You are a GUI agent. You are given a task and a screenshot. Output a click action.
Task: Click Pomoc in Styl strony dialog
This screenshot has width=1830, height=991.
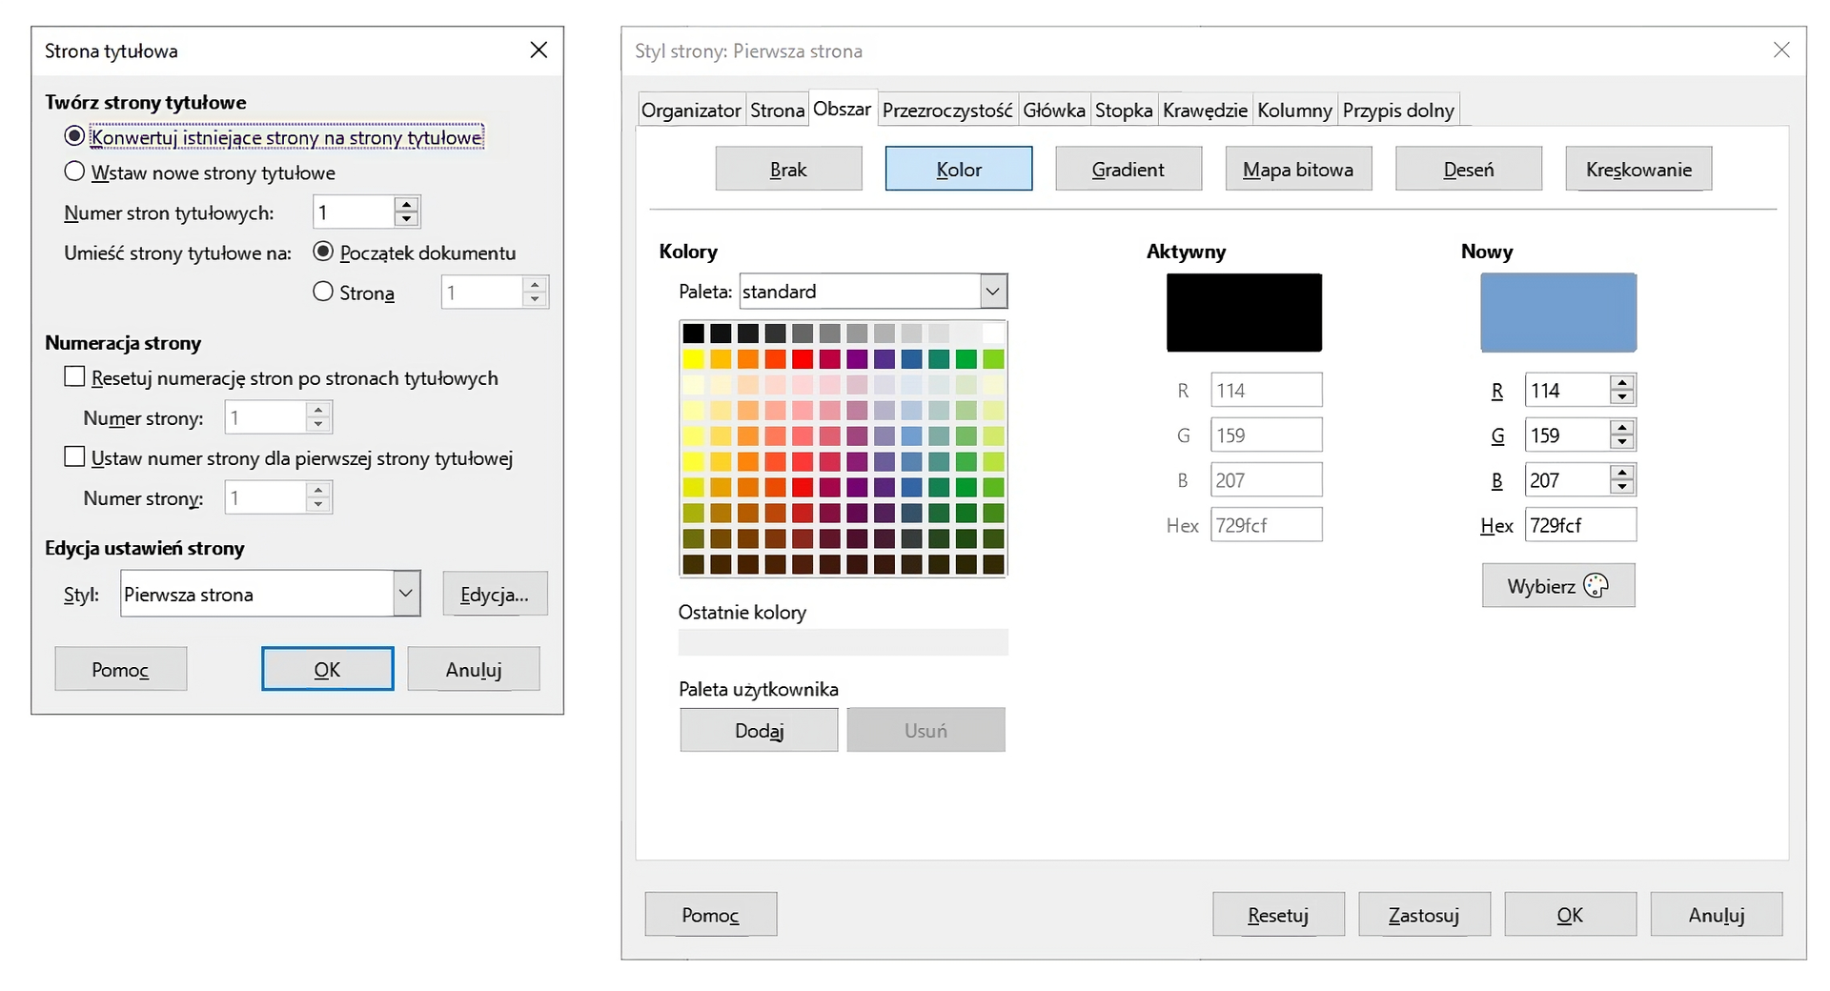tap(710, 915)
